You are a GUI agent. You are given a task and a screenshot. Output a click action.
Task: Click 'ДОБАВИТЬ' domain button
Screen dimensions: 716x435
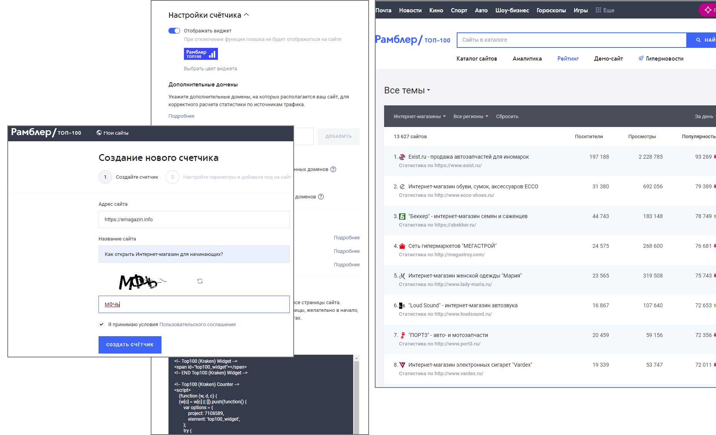click(x=338, y=136)
